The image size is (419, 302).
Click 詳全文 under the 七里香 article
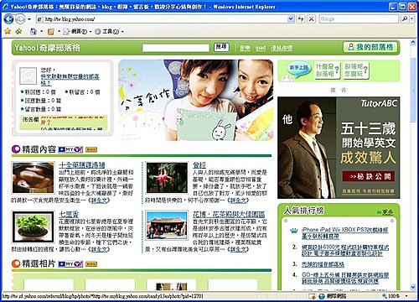tap(99, 249)
